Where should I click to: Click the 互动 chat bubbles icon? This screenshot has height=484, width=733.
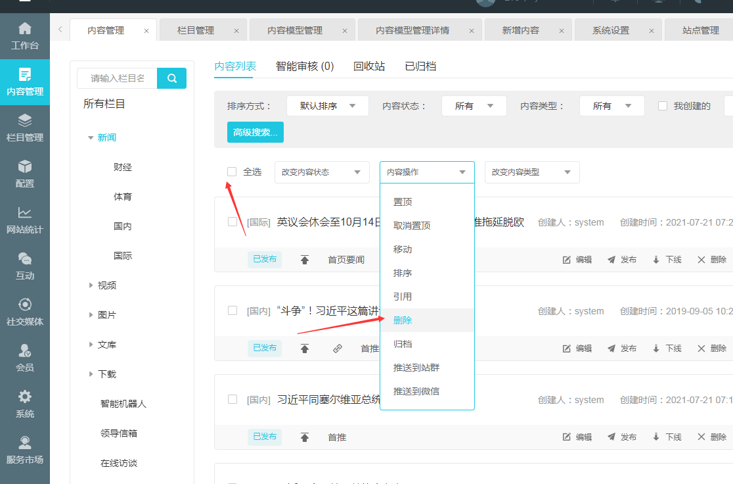[25, 258]
